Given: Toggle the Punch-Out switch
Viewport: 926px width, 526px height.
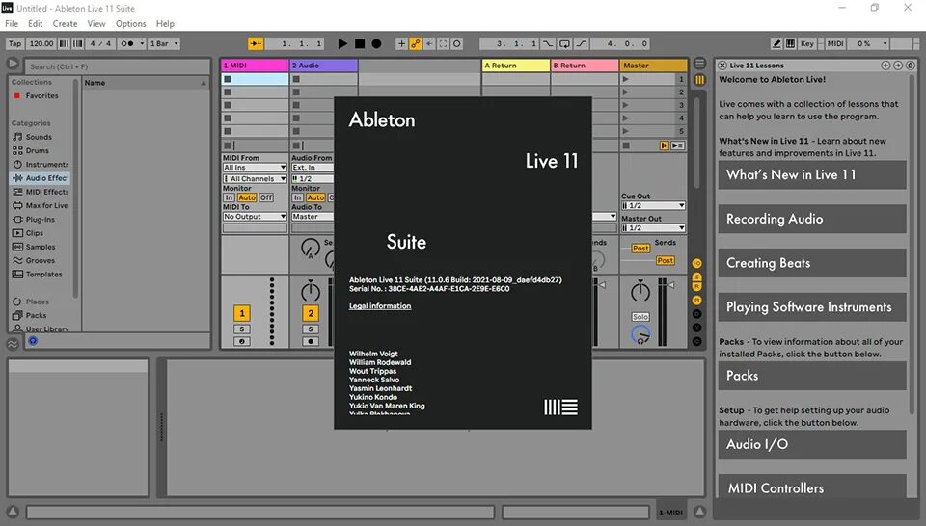Looking at the screenshot, I should coord(582,43).
